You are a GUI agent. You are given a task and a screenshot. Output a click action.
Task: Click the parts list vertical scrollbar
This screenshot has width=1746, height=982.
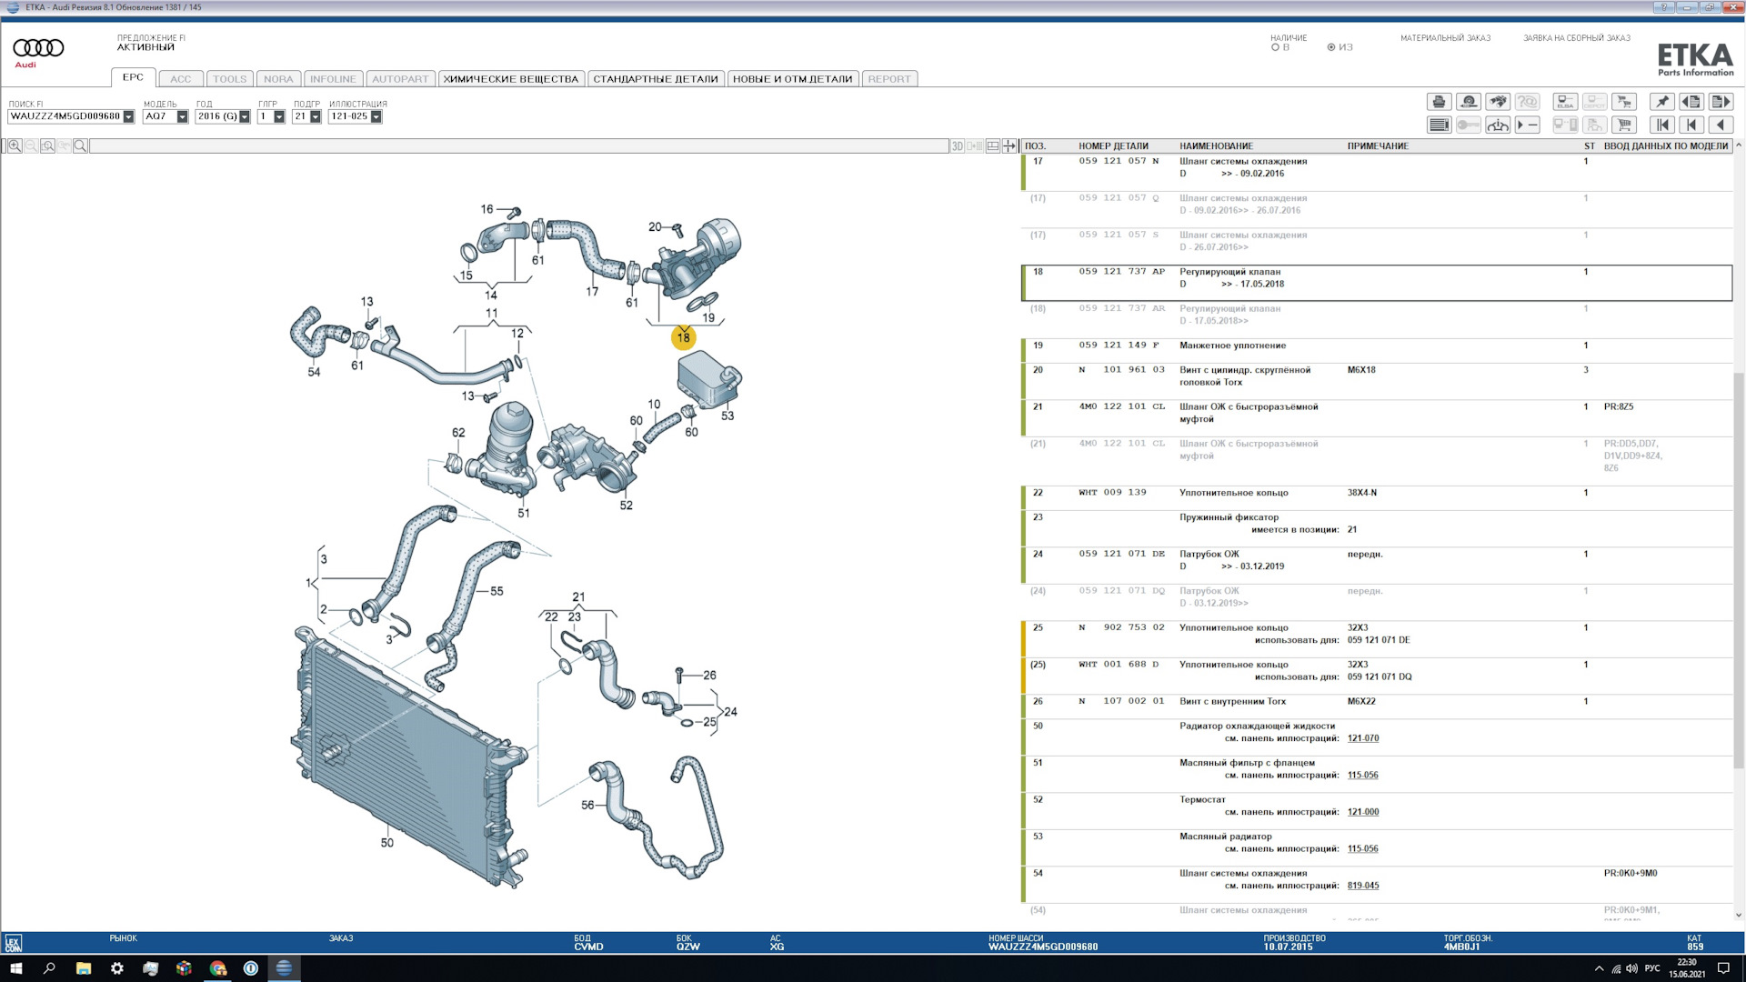(1739, 573)
